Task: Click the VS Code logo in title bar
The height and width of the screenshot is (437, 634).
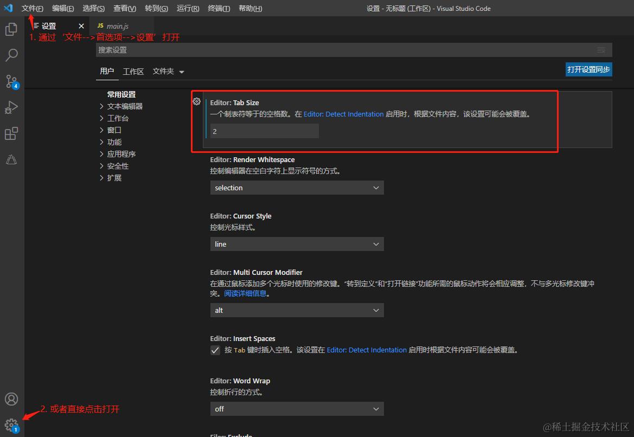Action: point(8,8)
